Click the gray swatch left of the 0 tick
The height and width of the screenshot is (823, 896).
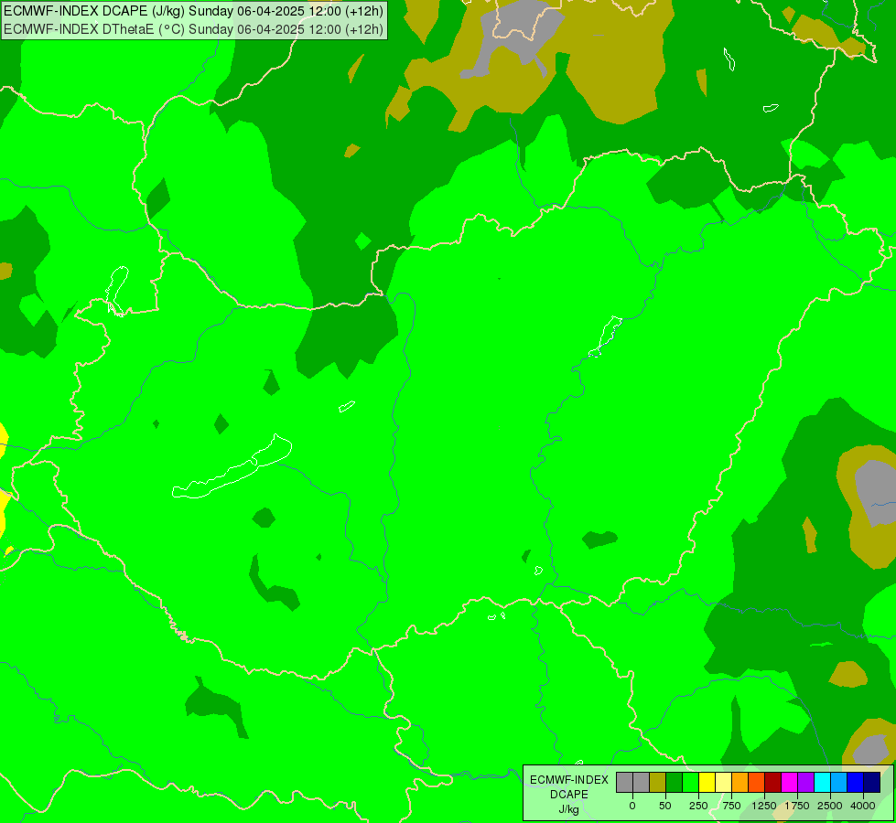click(624, 783)
